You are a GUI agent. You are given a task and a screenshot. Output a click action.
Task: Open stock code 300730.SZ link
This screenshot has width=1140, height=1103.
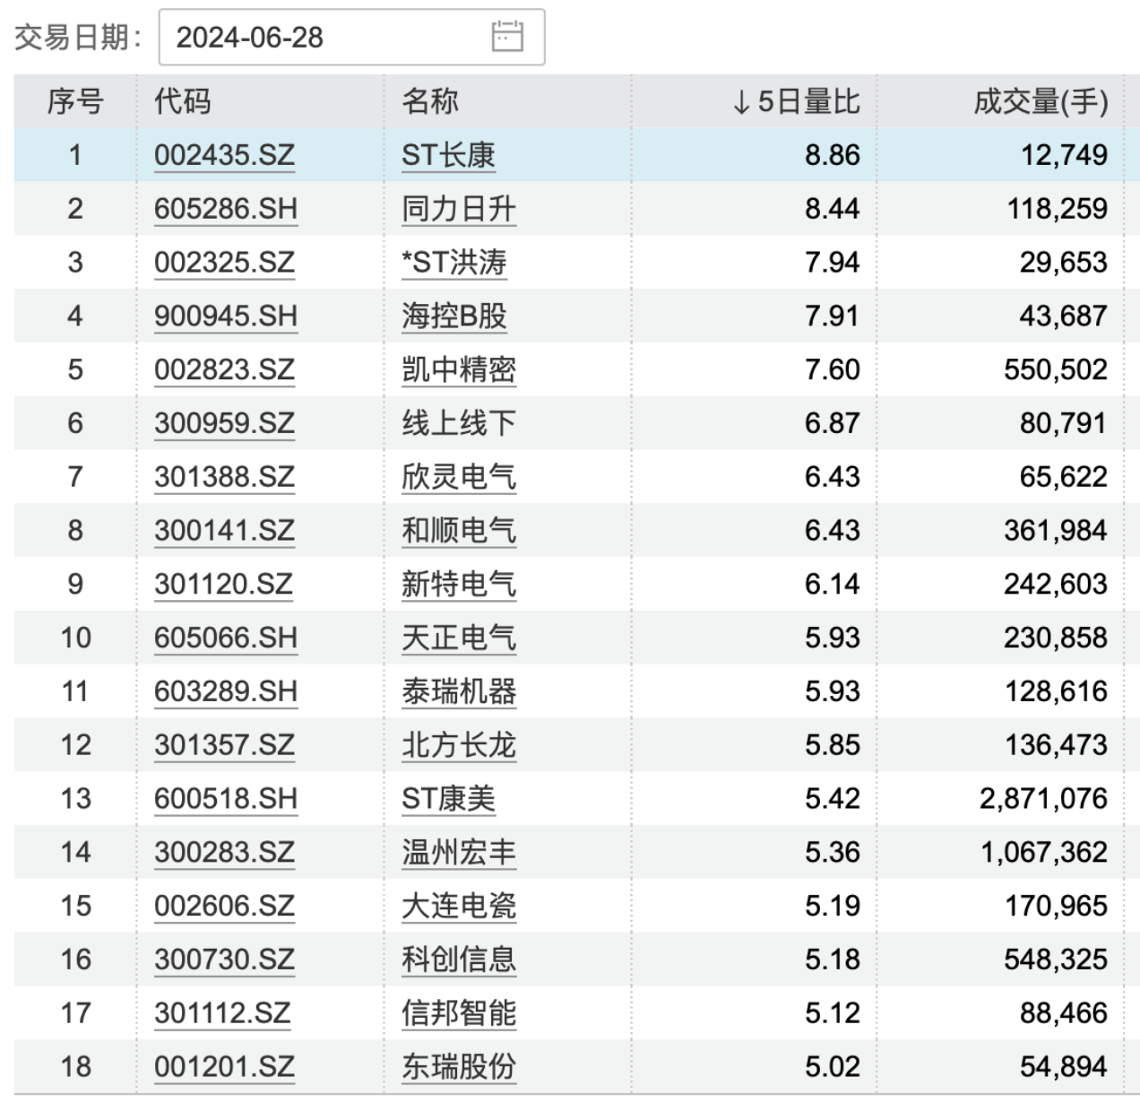pyautogui.click(x=224, y=960)
